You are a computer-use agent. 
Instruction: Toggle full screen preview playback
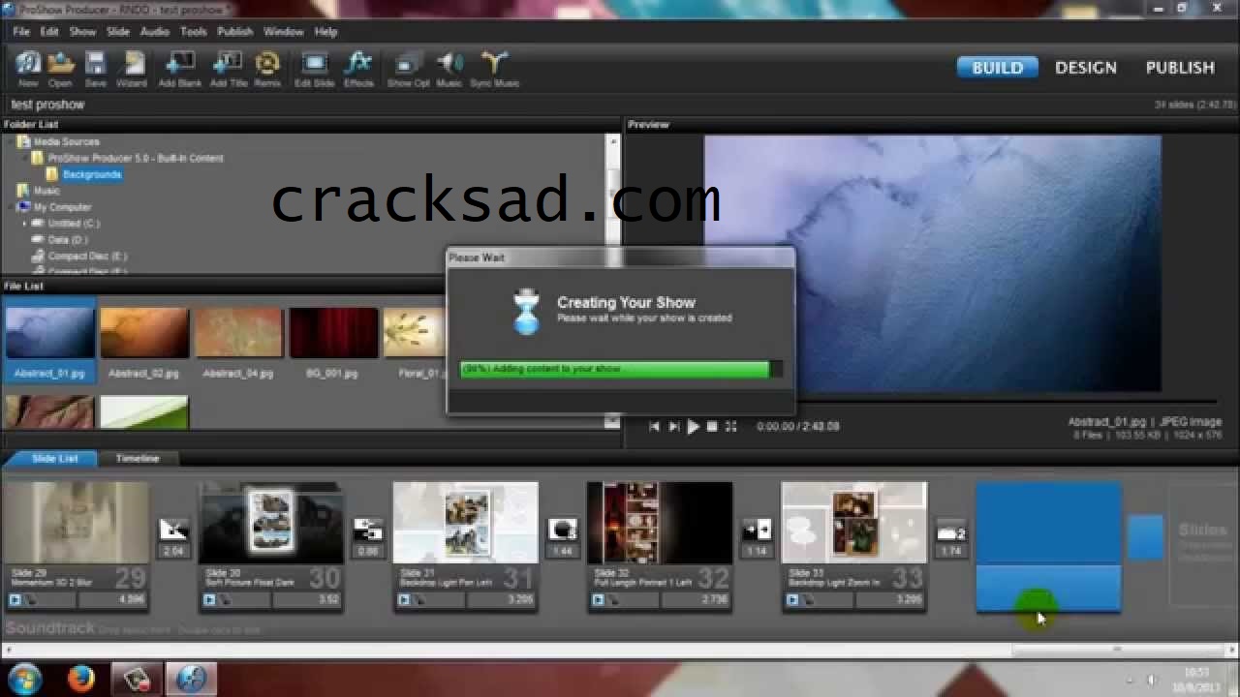coord(731,426)
